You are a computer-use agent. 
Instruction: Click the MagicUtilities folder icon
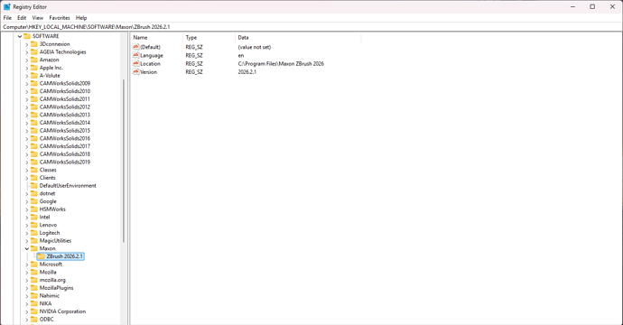point(34,241)
